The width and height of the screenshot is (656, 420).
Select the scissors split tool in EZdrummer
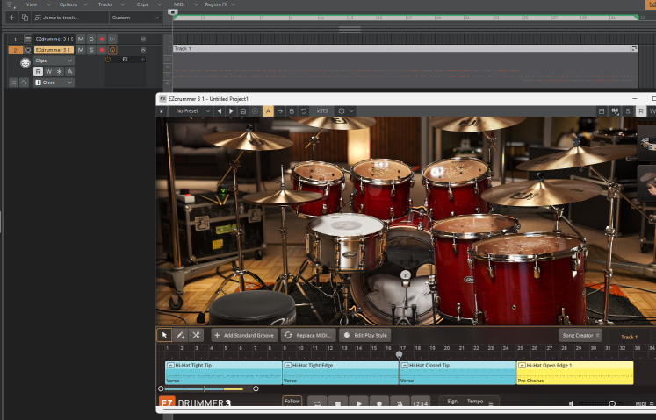196,335
